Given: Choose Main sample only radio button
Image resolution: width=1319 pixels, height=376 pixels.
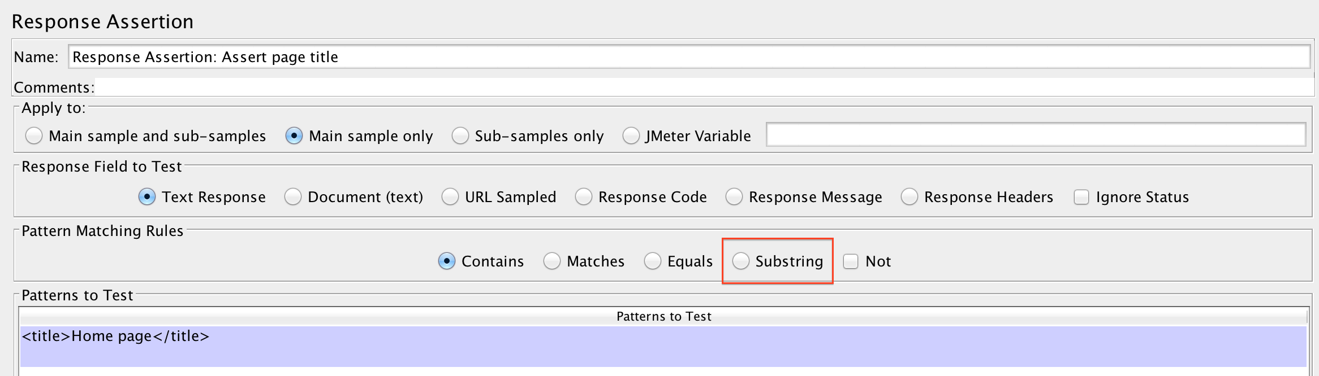Looking at the screenshot, I should coord(294,136).
